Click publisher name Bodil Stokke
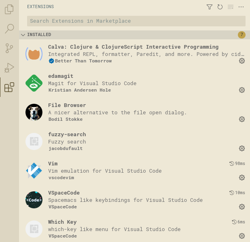Viewport: 250px width, 242px height. (x=66, y=119)
